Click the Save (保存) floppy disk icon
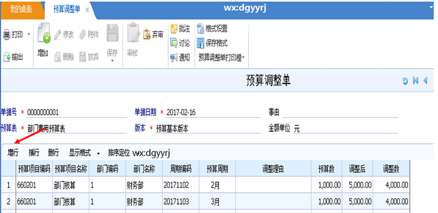 (112, 33)
